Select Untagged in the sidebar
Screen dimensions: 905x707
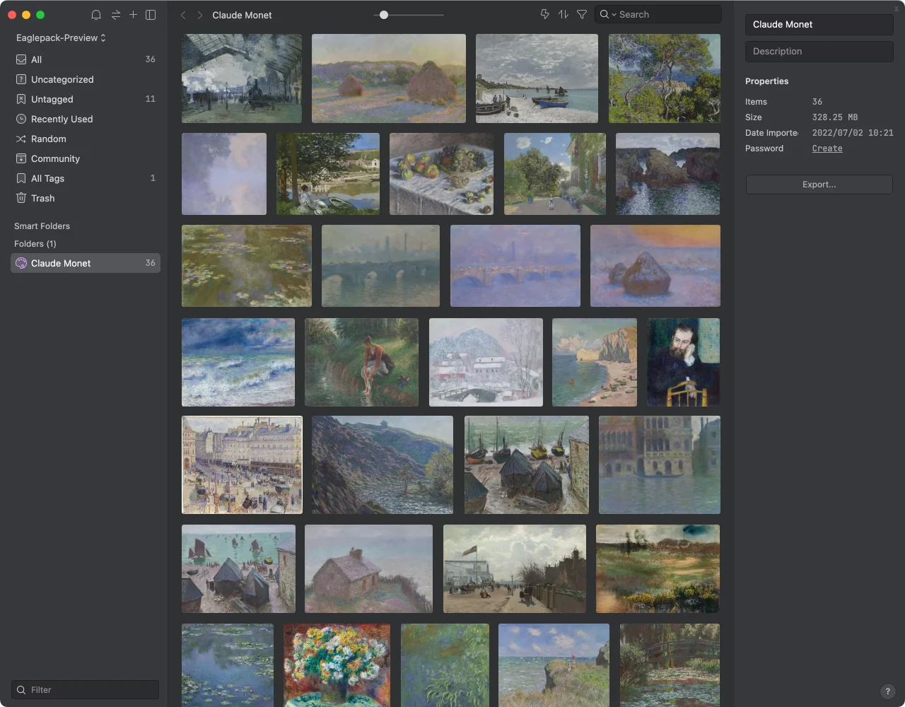(x=86, y=99)
